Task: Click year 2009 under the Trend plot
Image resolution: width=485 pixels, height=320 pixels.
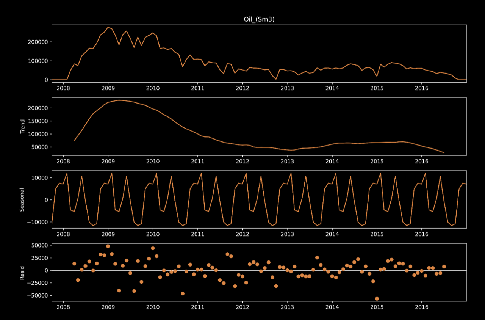Action: click(108, 162)
